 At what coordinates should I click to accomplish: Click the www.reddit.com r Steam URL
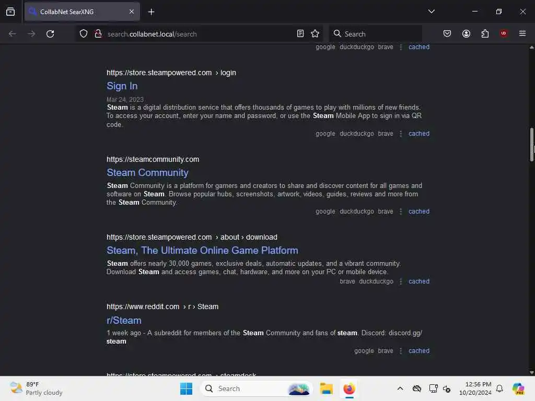tap(162, 306)
